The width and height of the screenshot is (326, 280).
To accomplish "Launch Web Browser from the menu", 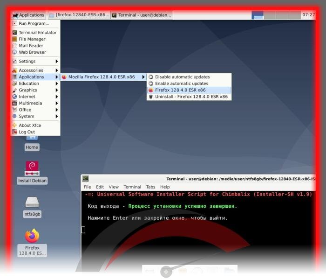I will (x=35, y=52).
